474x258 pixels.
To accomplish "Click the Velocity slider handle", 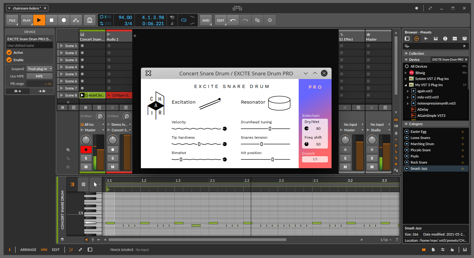I will [225, 129].
